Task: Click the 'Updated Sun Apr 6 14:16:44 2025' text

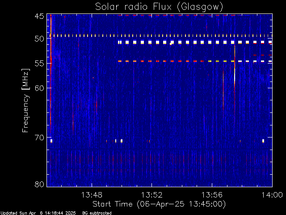Action: 38,213
